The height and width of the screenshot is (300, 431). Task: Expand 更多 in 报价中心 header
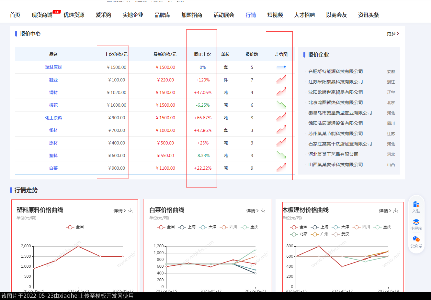[392, 34]
